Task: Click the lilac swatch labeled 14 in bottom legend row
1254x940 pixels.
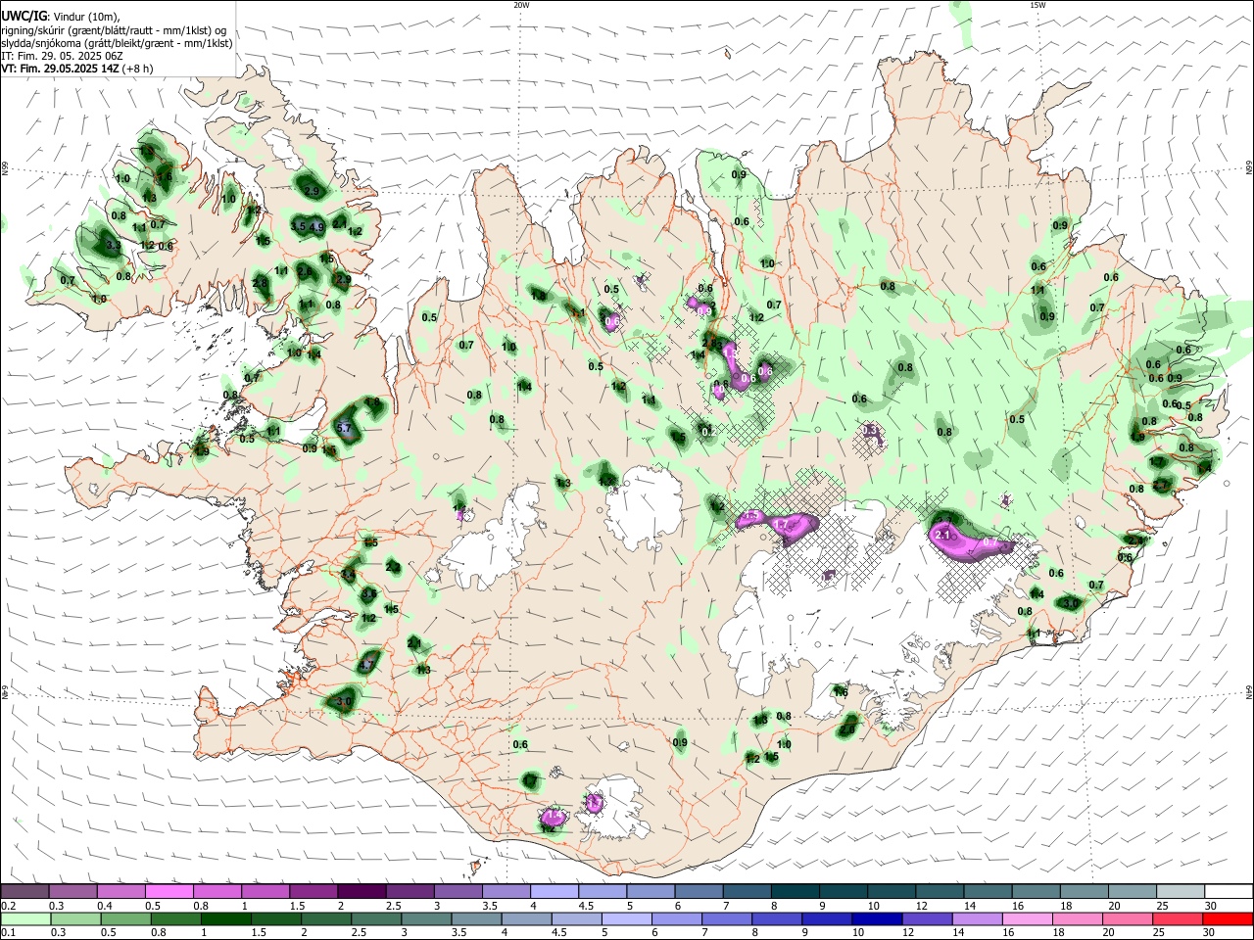Action: click(x=976, y=919)
